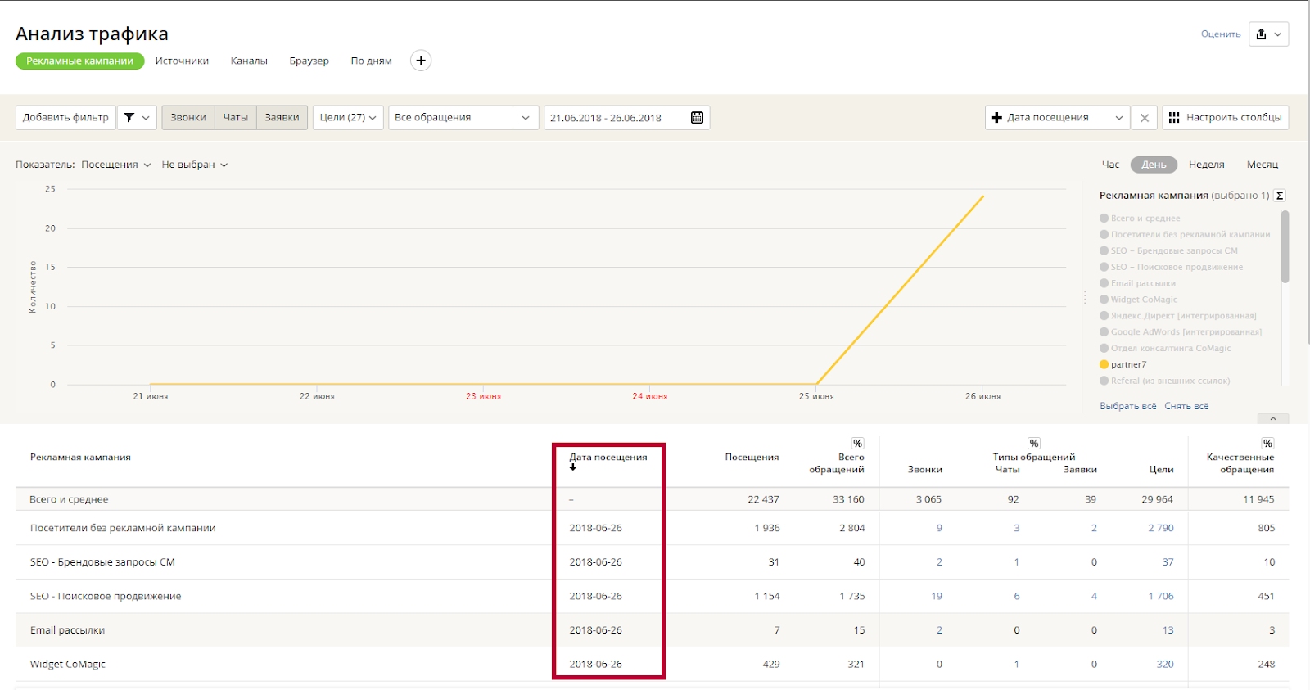Screen dimensions: 1310x690
Task: Switch to Источники tab
Action: tap(182, 61)
